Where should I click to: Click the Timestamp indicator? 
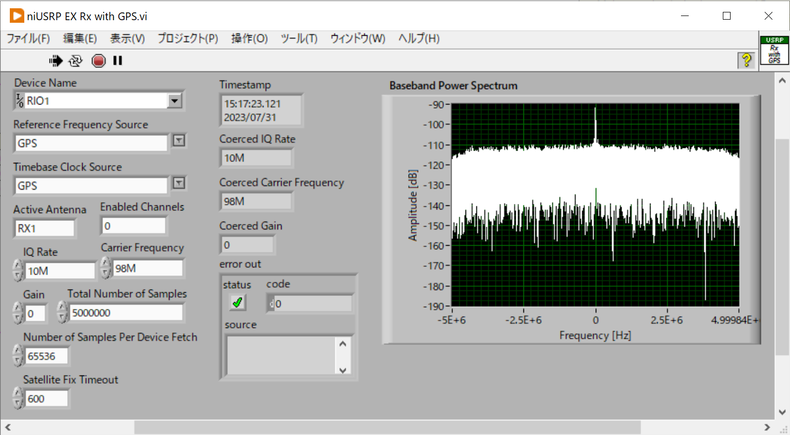261,110
